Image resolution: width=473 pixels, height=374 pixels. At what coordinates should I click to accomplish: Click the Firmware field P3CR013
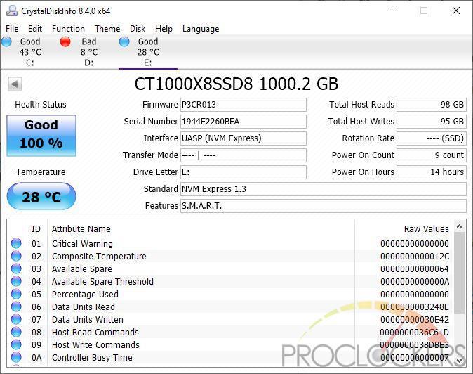(244, 105)
